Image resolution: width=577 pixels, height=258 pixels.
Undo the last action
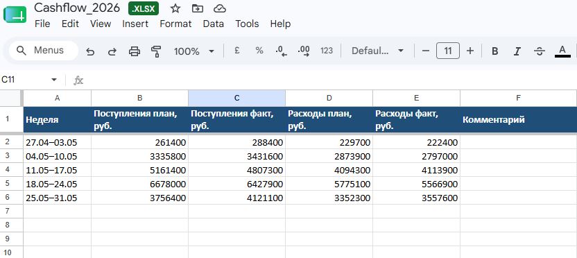pyautogui.click(x=90, y=51)
